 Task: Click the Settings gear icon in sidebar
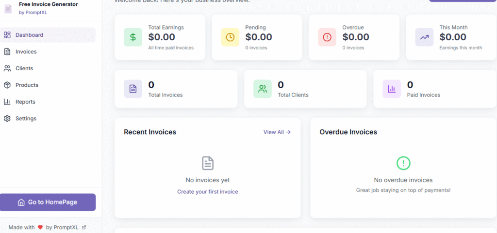(7, 119)
